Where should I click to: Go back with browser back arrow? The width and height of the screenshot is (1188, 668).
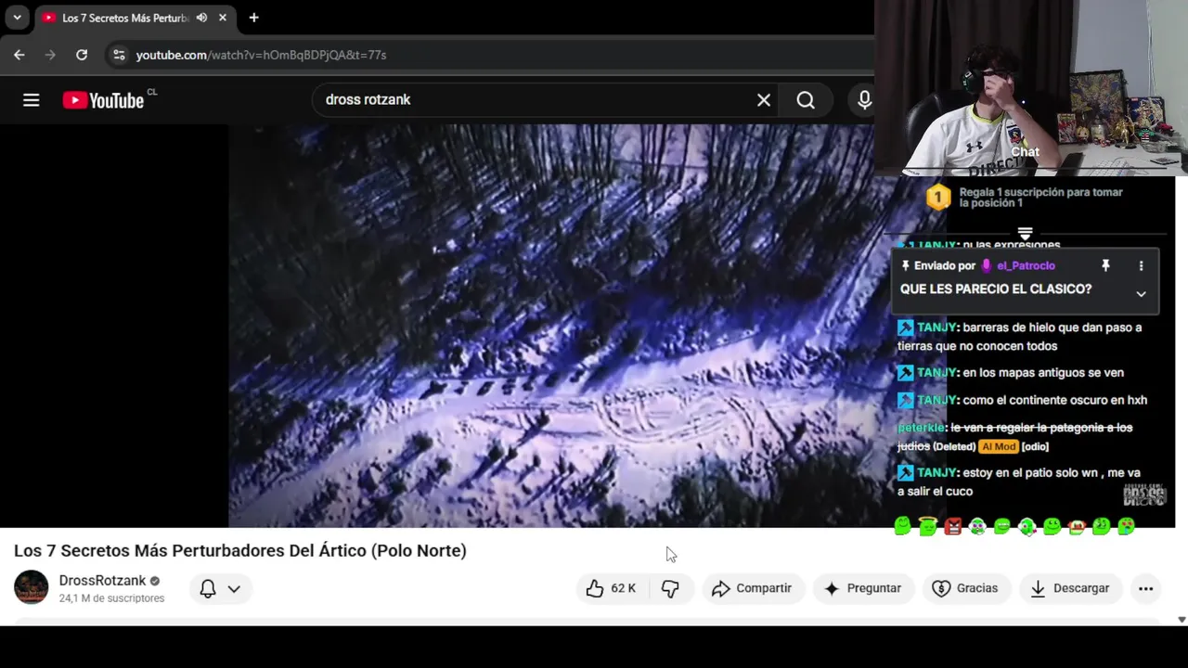[19, 55]
